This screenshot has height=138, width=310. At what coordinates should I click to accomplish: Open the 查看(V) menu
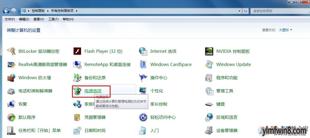tap(39, 19)
